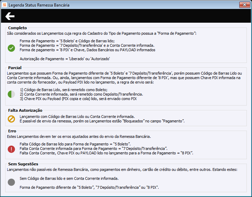The height and width of the screenshot is (197, 252).
Task: Click line "Forma de Pagamento = '5 Boleto' e Código de Barras lido"
Action: 67,41
